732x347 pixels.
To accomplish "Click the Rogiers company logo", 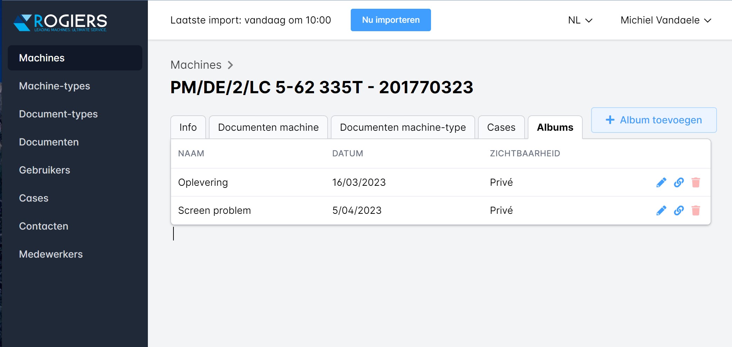I will (60, 22).
